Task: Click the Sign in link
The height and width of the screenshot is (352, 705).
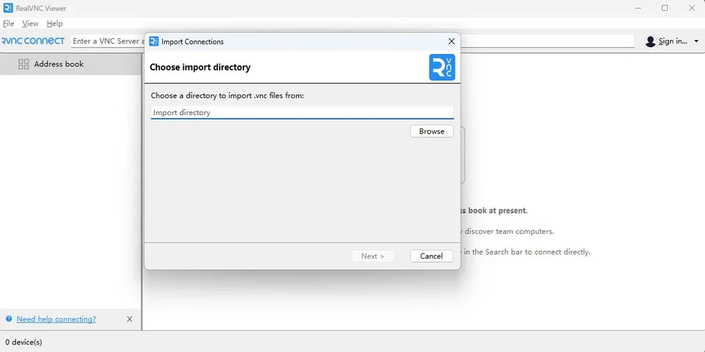Action: tap(673, 41)
